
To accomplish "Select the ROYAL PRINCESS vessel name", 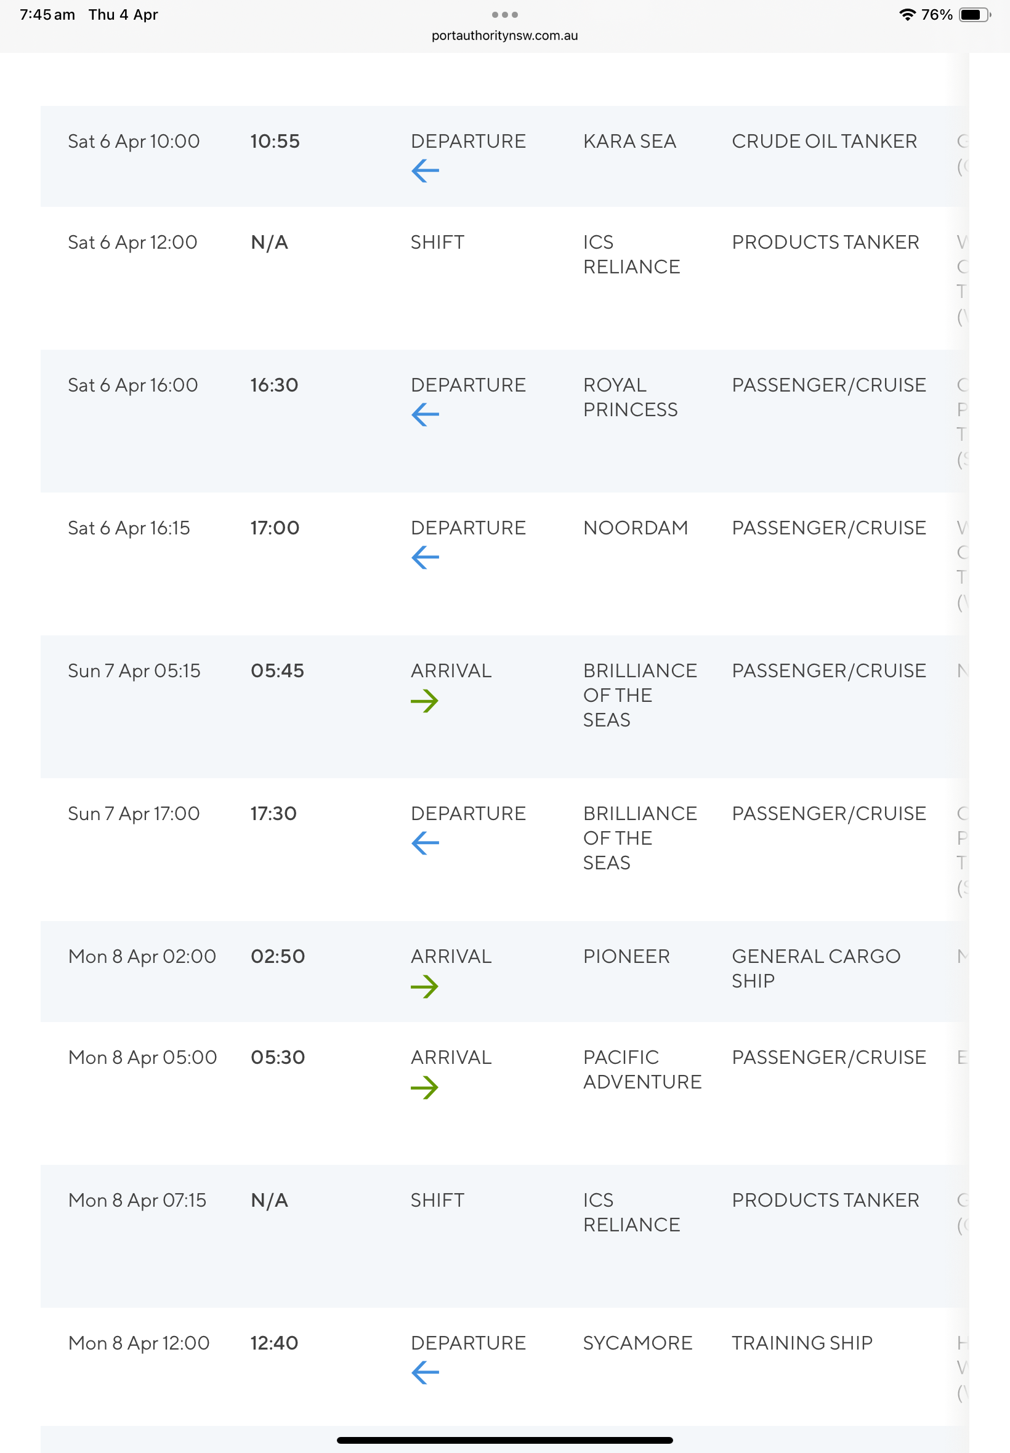I will coord(630,397).
